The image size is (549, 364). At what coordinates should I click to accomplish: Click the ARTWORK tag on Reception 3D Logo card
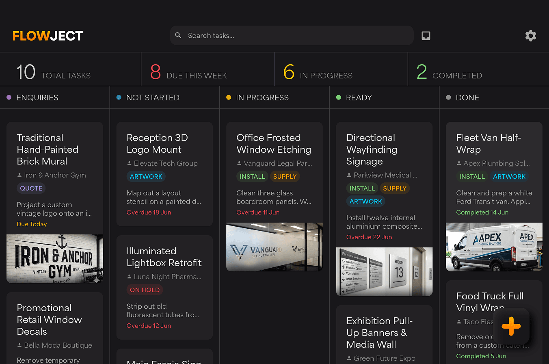(146, 176)
